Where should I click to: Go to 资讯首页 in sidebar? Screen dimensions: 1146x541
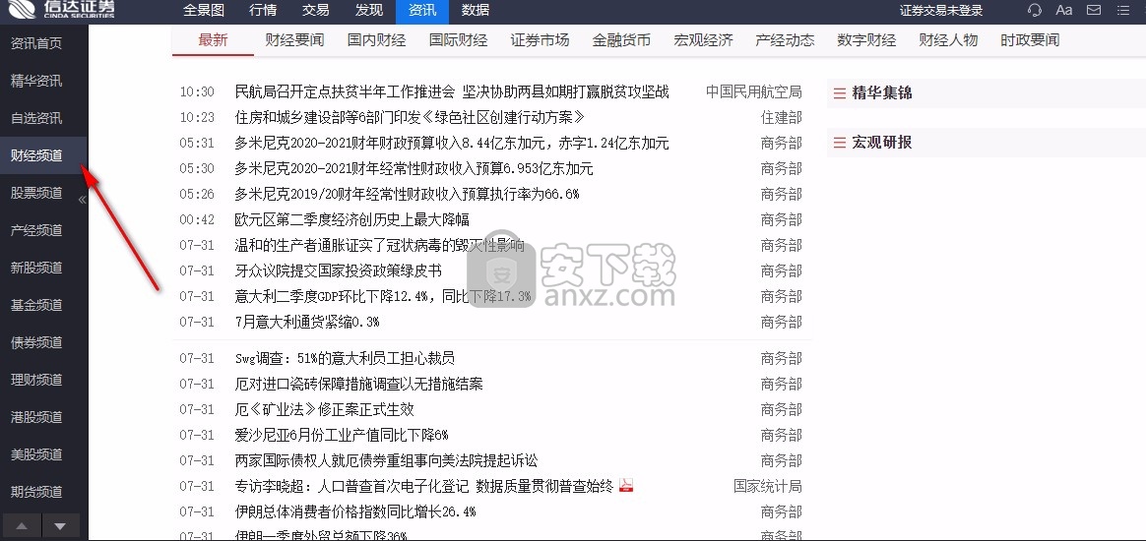click(x=36, y=44)
